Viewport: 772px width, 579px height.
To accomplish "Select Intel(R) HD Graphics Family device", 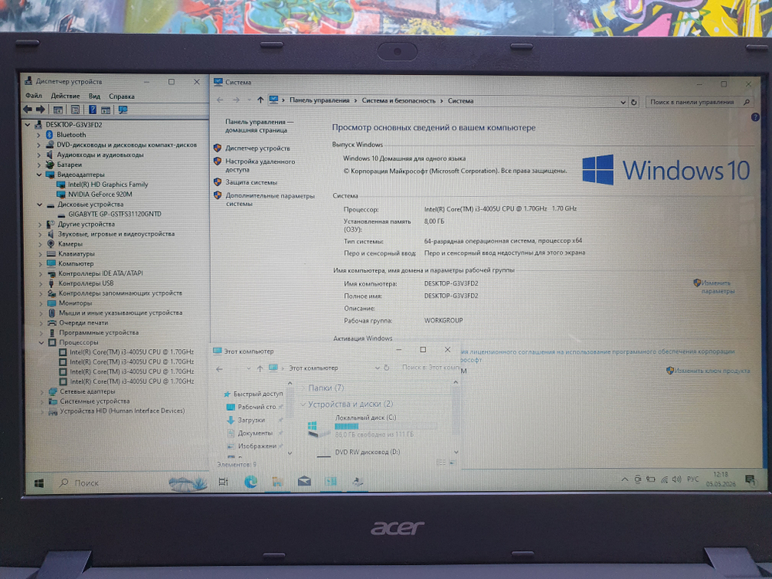I will click(108, 185).
